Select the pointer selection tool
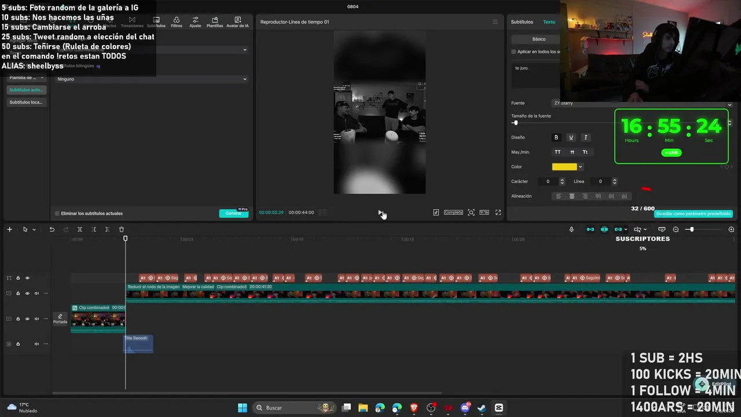 (x=25, y=229)
